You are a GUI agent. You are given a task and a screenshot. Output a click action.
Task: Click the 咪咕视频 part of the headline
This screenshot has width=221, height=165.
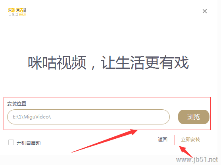pos(57,62)
